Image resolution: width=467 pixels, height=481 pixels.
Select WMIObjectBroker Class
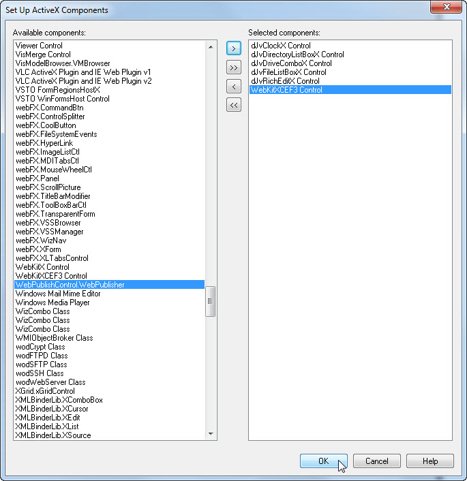[x=109, y=338]
